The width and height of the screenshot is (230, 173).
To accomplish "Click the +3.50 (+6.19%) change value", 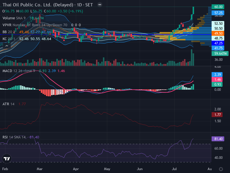I will click(x=70, y=11).
